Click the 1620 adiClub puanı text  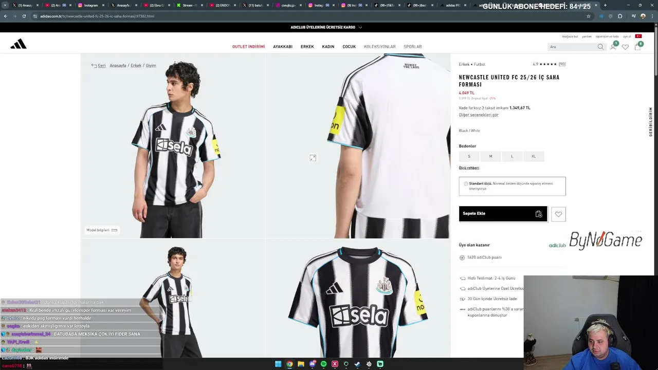coord(484,257)
